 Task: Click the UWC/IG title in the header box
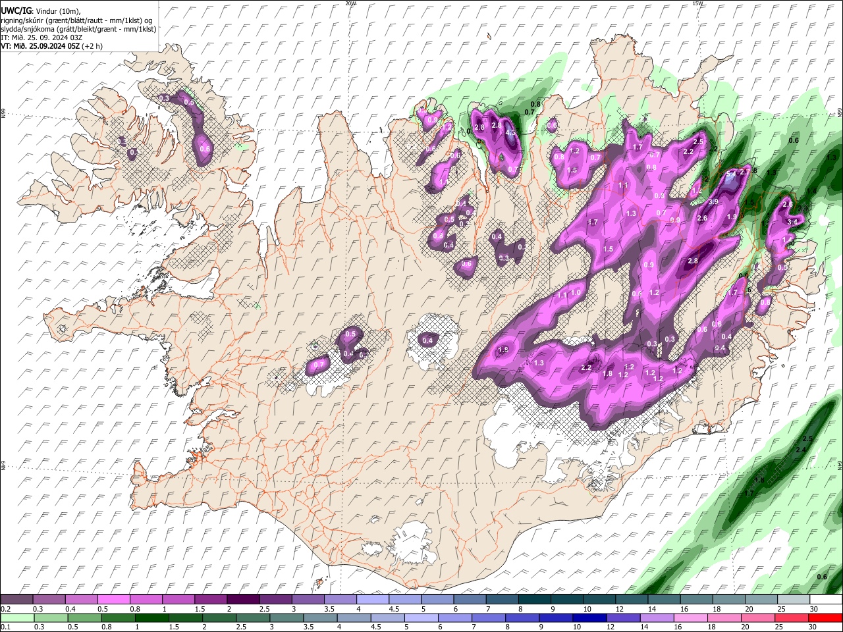[16, 11]
